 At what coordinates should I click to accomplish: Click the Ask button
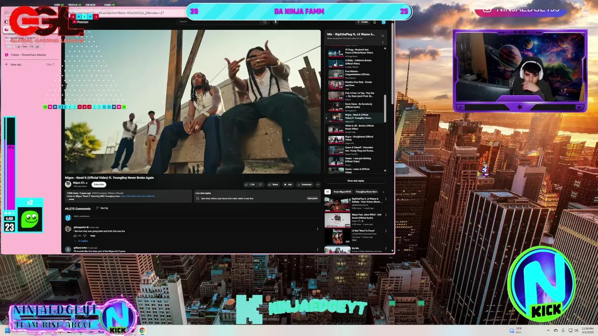[x=288, y=184]
